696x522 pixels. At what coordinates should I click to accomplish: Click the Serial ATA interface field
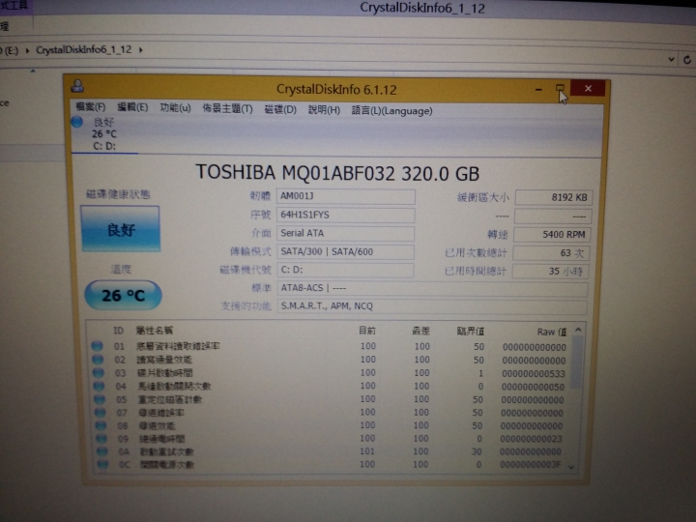pos(345,234)
